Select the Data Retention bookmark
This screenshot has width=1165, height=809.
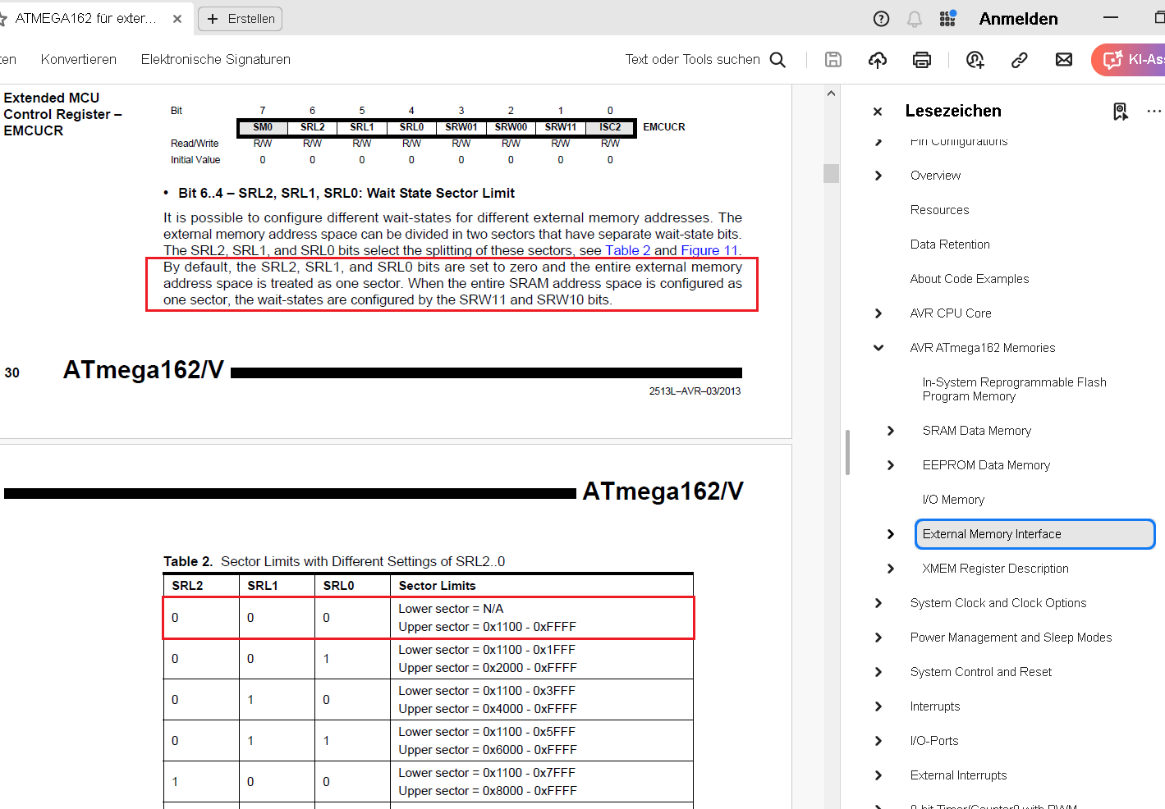click(950, 245)
